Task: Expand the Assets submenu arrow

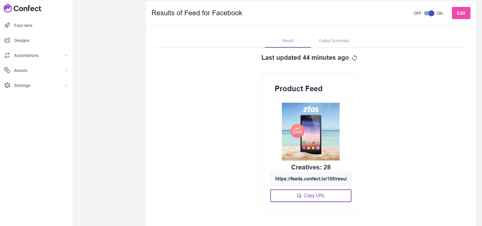Action: [66, 70]
